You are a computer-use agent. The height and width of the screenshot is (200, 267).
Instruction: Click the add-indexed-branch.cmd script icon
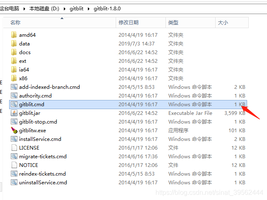point(14,87)
